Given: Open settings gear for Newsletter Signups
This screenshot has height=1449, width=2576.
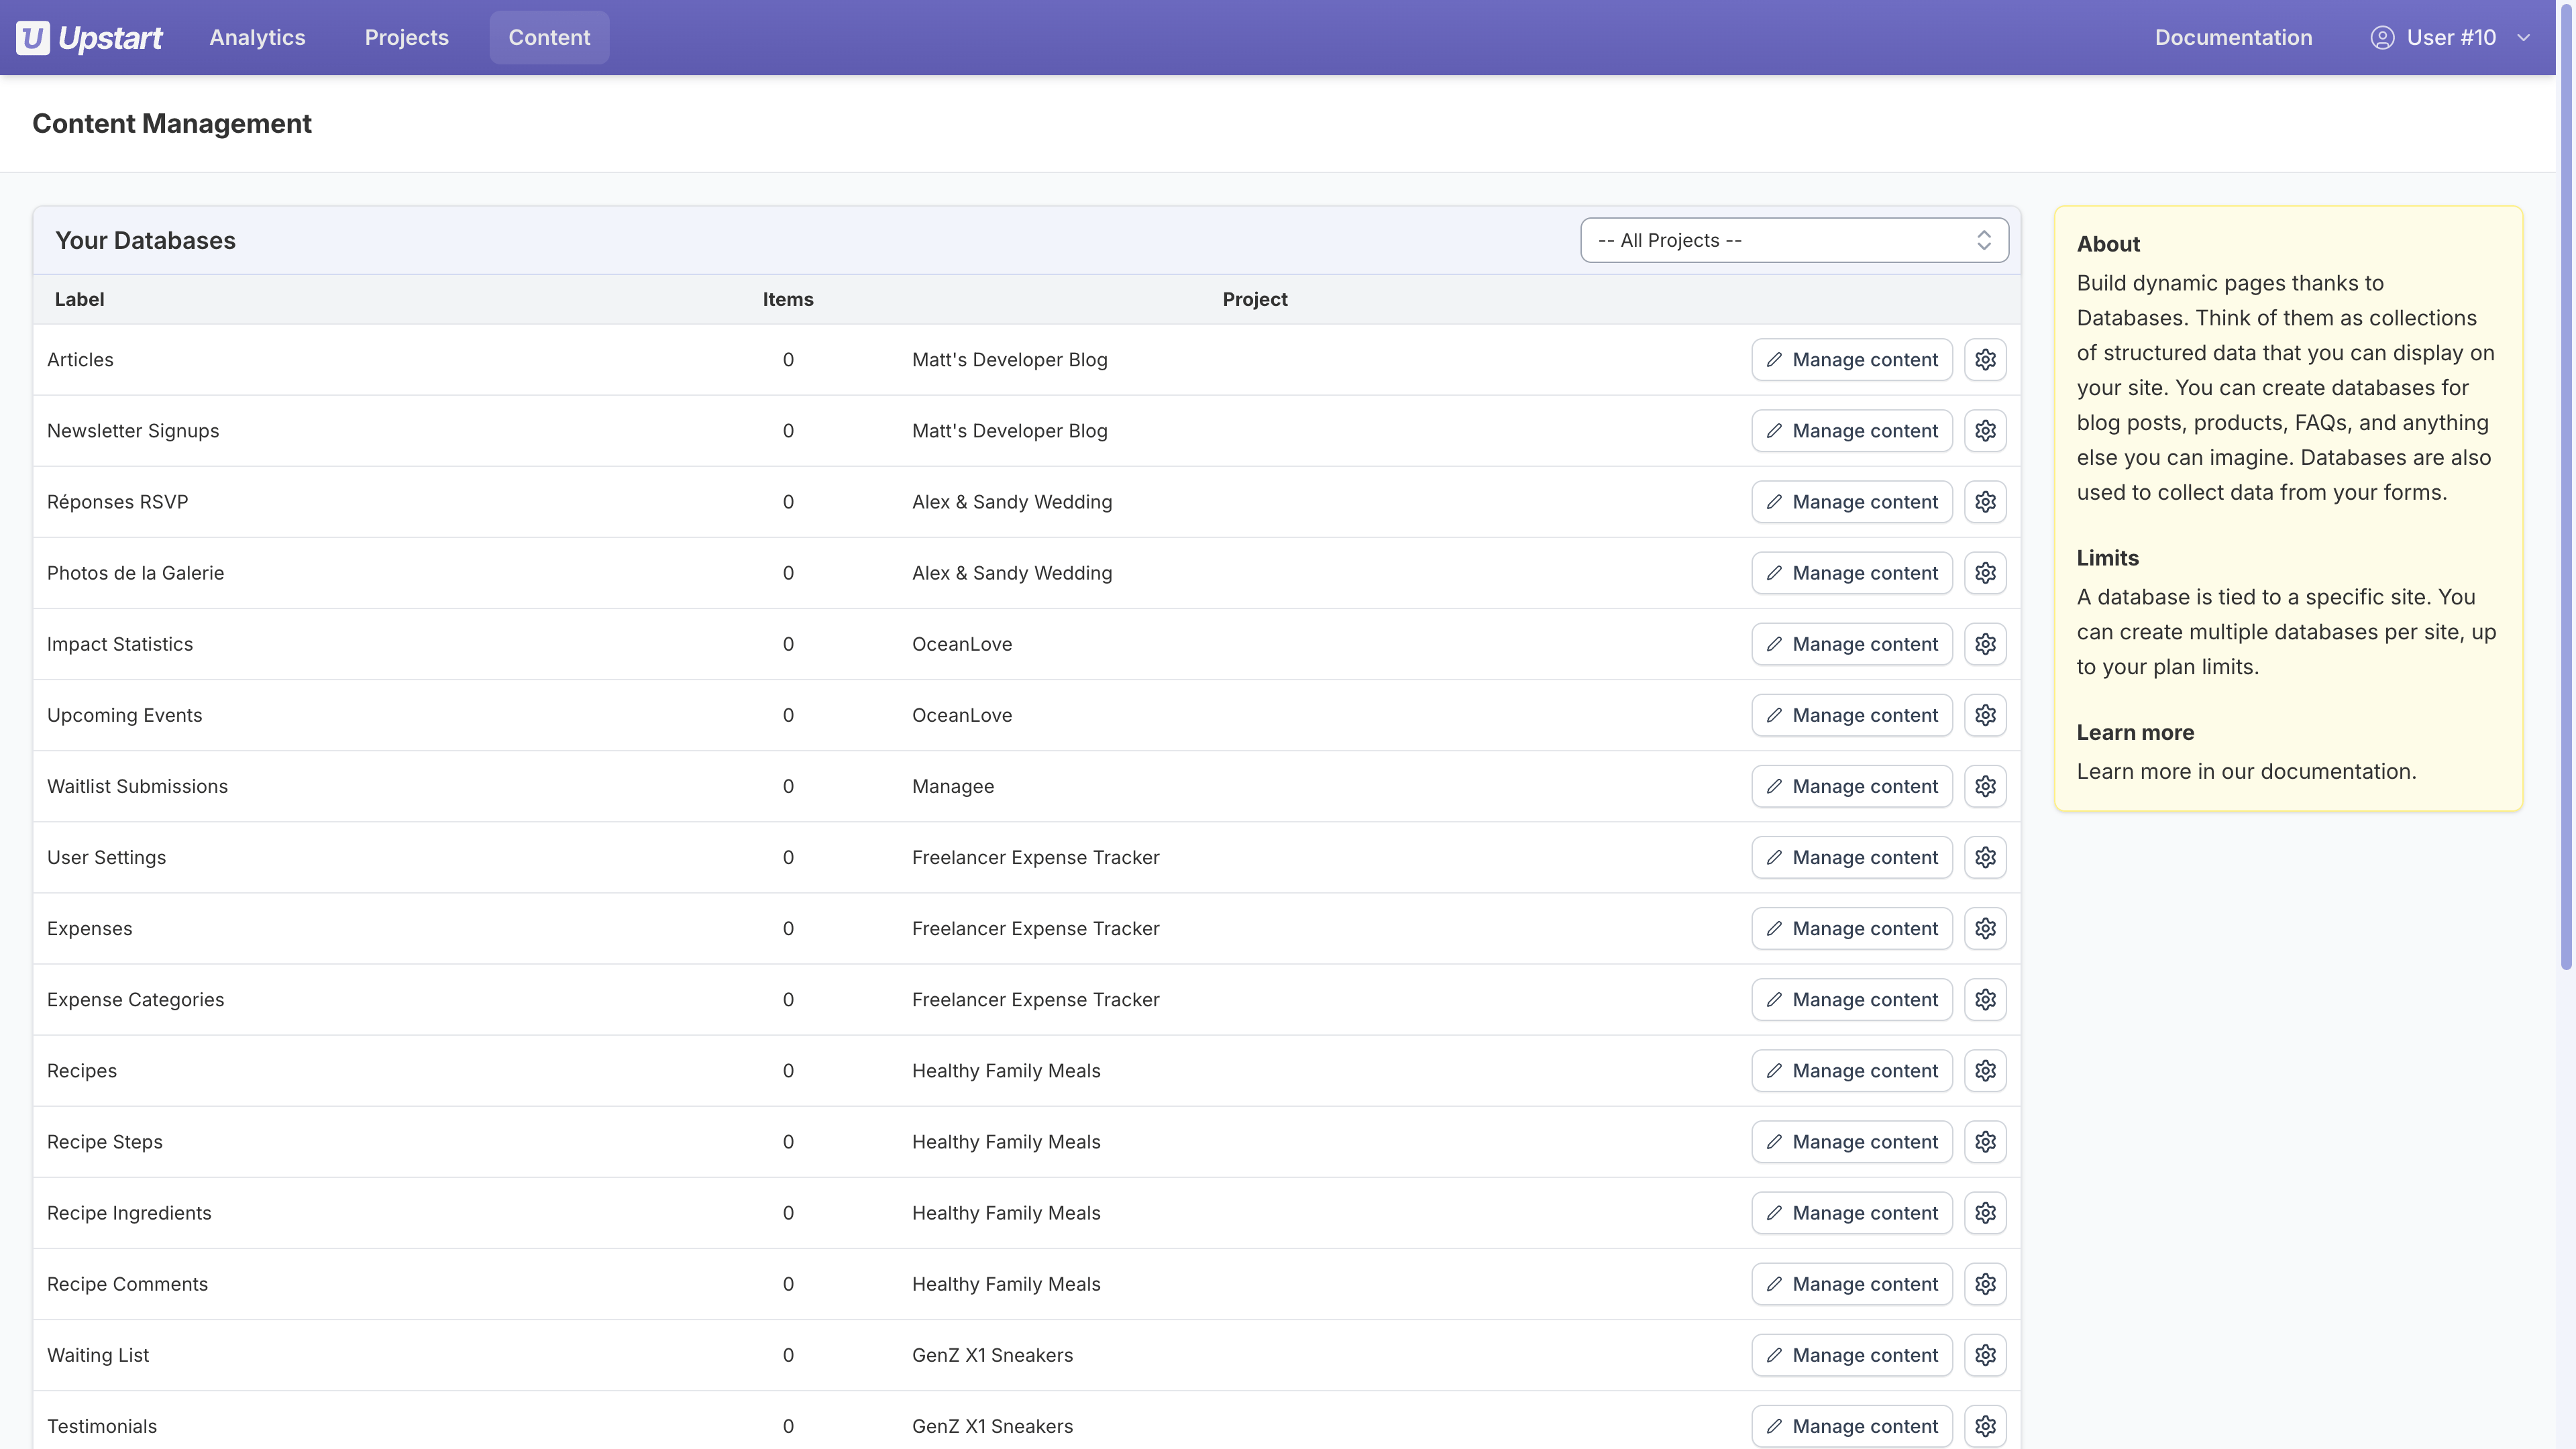Looking at the screenshot, I should [x=1985, y=431].
